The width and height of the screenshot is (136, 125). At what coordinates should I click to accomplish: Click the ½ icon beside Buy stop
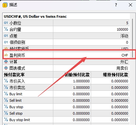(x=6, y=107)
